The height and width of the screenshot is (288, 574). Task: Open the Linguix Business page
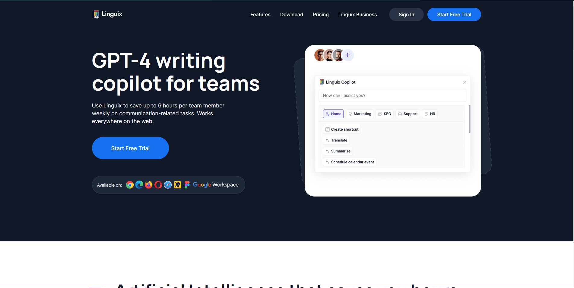coord(357,14)
